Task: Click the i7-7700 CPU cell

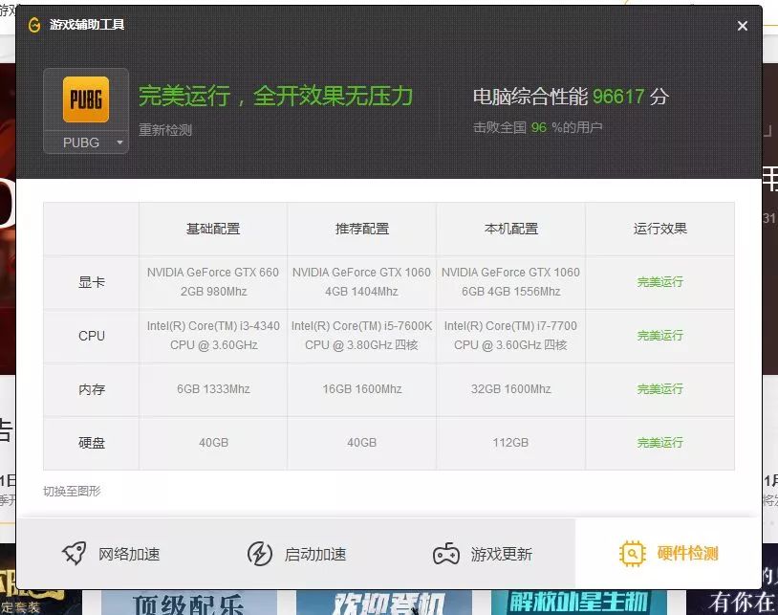Action: (510, 336)
